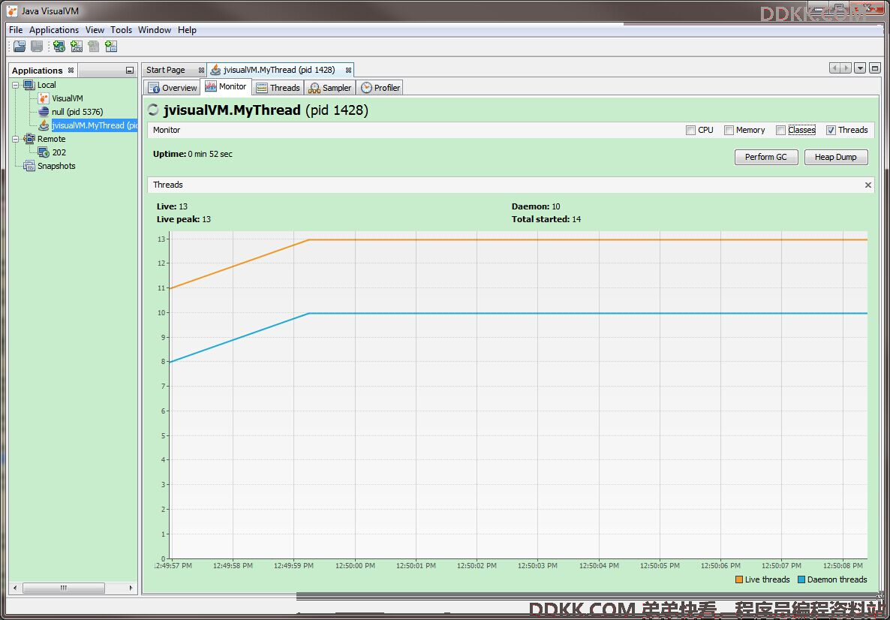This screenshot has width=890, height=620.
Task: Open the Help menu
Action: click(187, 30)
